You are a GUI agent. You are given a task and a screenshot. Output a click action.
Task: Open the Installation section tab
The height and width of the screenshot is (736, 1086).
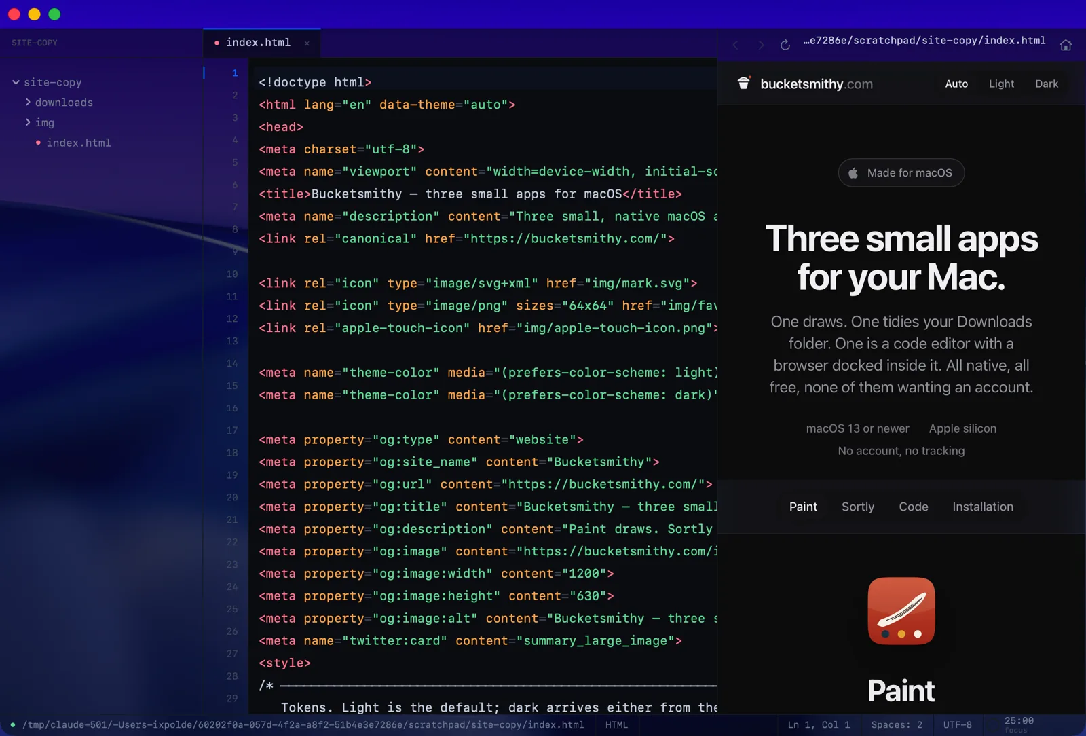tap(983, 507)
